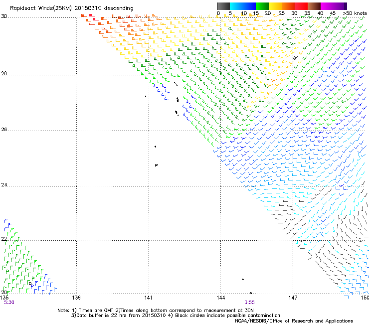Click the '35' legend scale label
The image size is (369, 324).
click(x=307, y=13)
